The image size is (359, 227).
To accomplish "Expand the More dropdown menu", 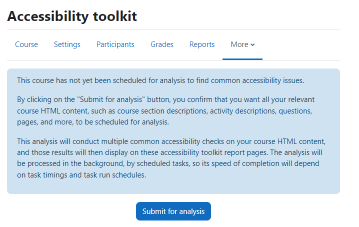I will (x=242, y=44).
